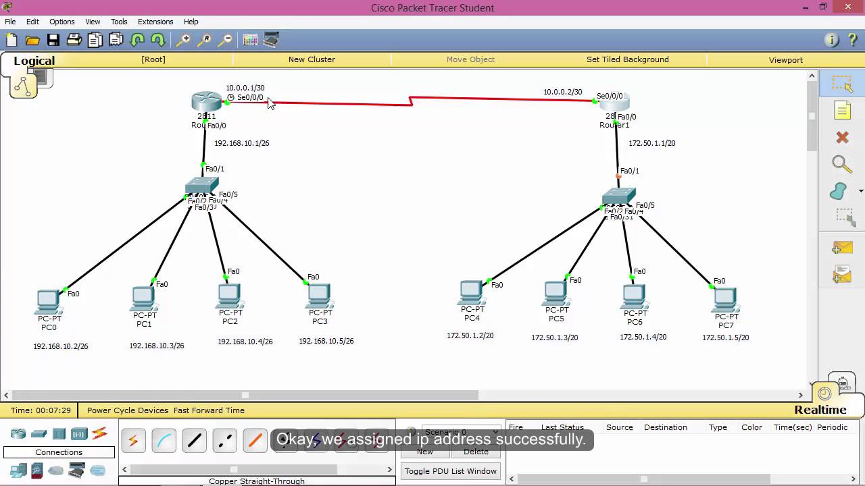Click New Cluster button
Viewport: 865px width, 486px height.
(312, 59)
